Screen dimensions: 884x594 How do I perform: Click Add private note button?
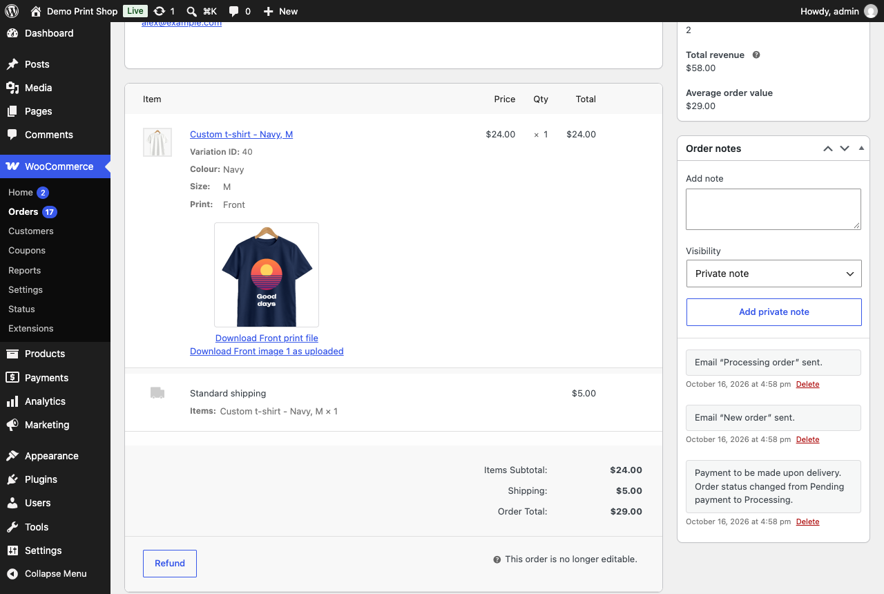click(x=773, y=312)
